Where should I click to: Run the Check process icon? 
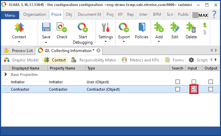(62, 28)
